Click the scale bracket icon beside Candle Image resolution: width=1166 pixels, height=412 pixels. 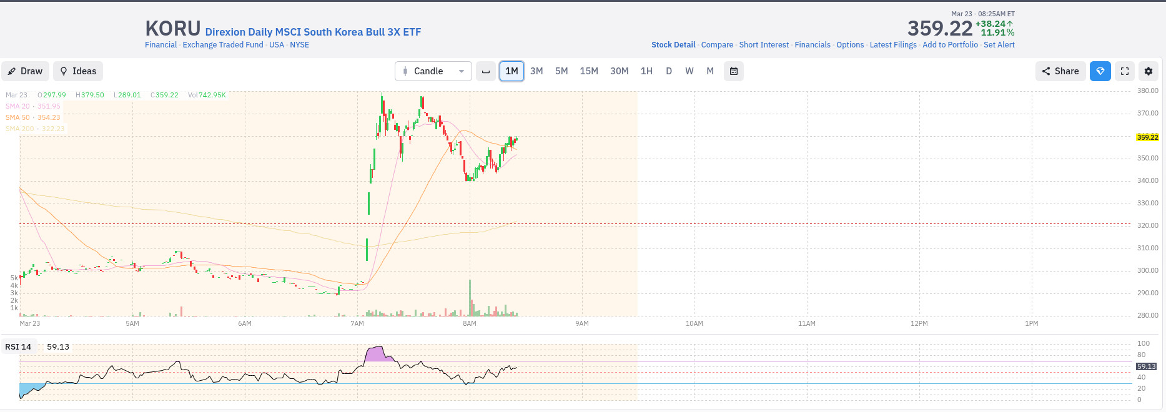[x=486, y=71]
